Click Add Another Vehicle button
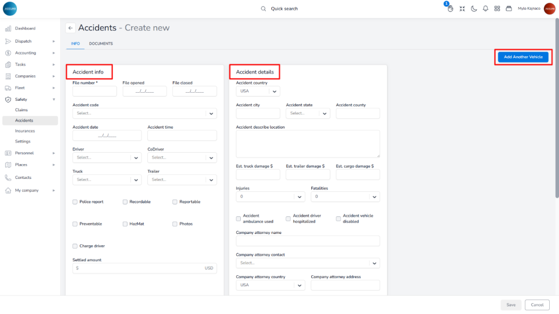 coord(523,57)
